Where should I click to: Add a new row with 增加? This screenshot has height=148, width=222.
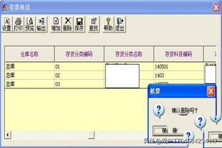coord(56,24)
